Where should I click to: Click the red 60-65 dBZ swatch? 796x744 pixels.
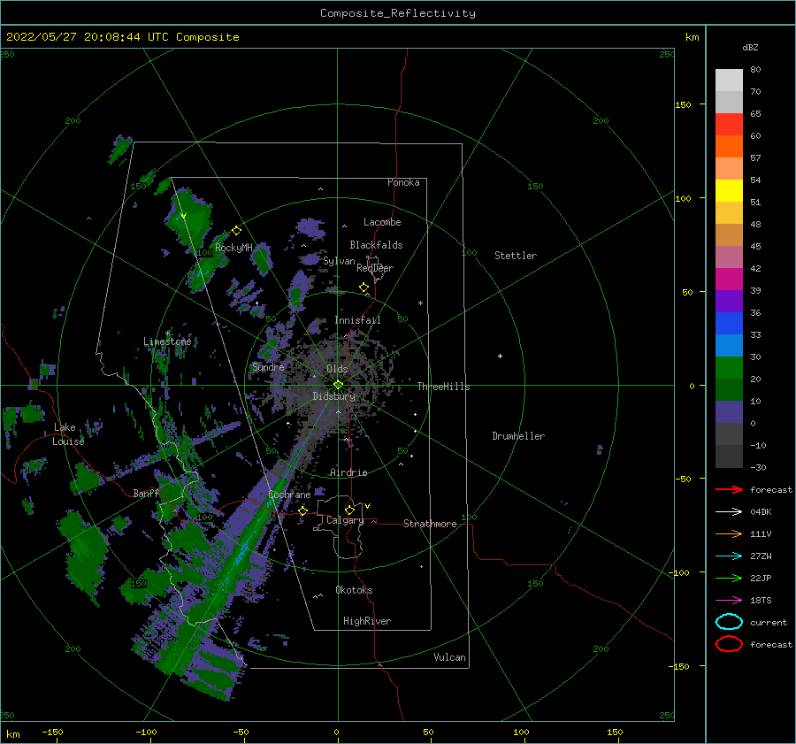729,124
